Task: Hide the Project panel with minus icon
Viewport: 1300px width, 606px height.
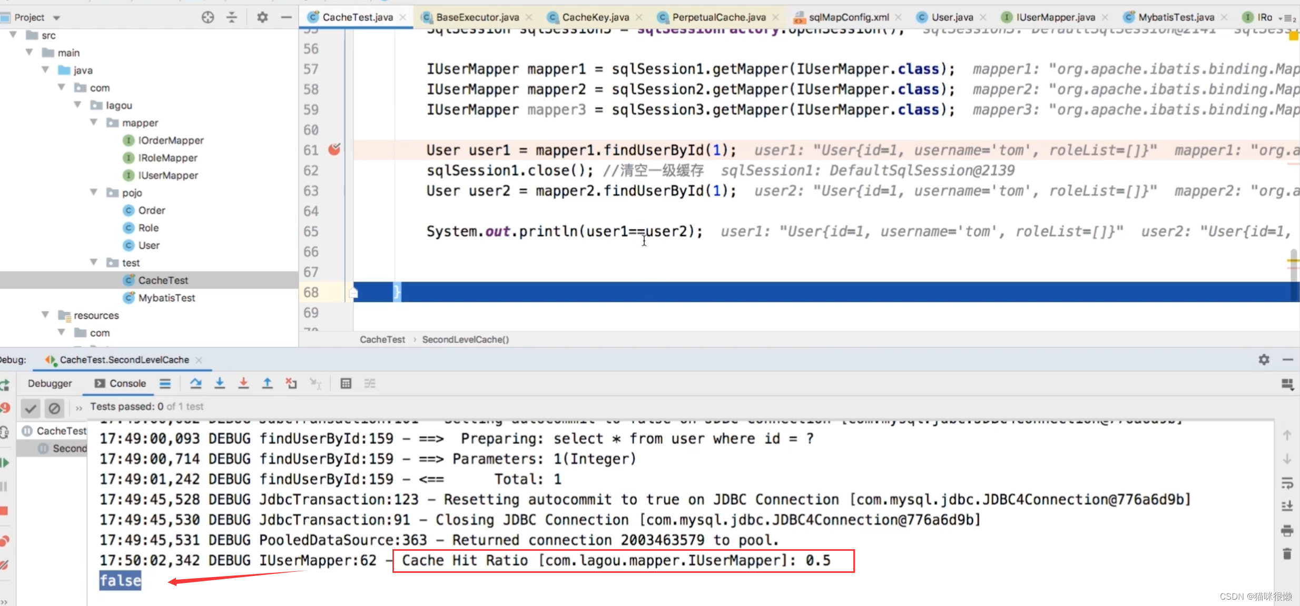Action: (x=287, y=17)
